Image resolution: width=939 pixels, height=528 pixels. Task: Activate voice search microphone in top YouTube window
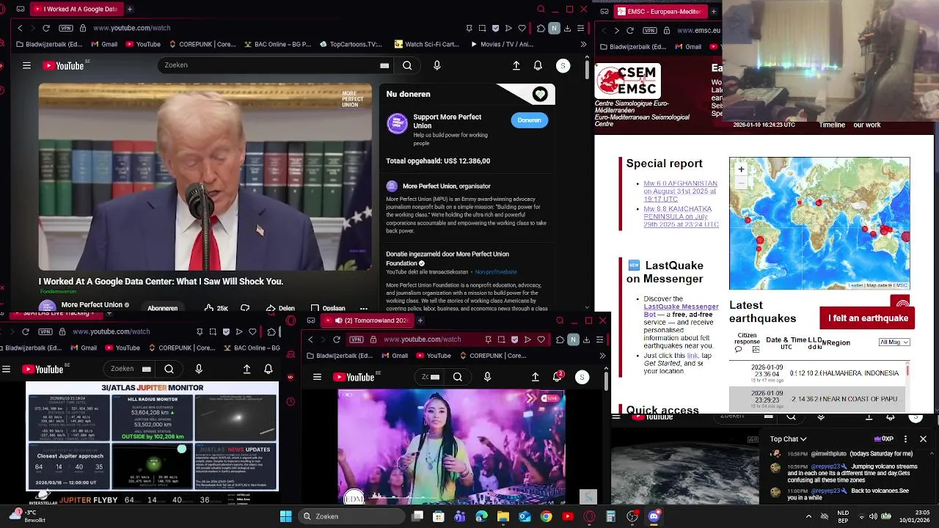click(x=437, y=65)
